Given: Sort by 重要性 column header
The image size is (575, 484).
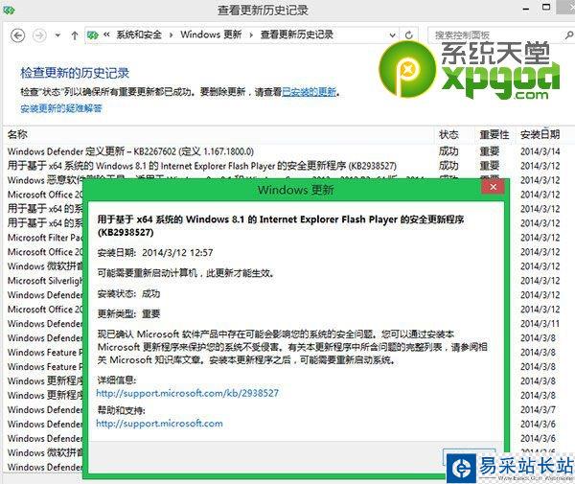Looking at the screenshot, I should [494, 134].
